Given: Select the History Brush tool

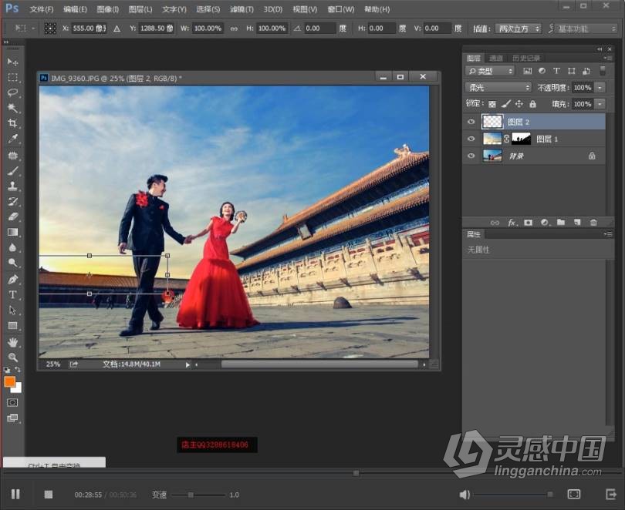Looking at the screenshot, I should pyautogui.click(x=13, y=201).
